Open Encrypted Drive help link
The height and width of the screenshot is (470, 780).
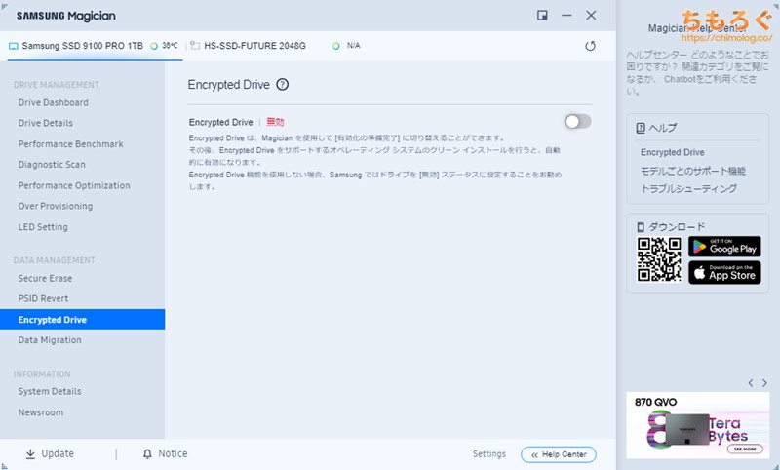672,152
